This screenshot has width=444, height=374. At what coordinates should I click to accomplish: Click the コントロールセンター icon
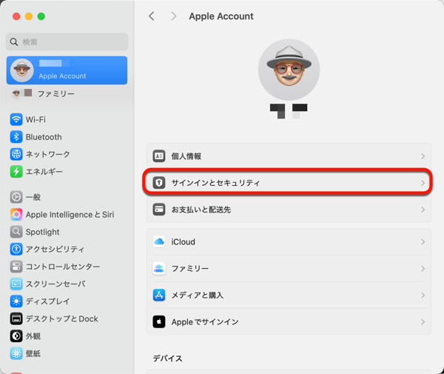(16, 267)
